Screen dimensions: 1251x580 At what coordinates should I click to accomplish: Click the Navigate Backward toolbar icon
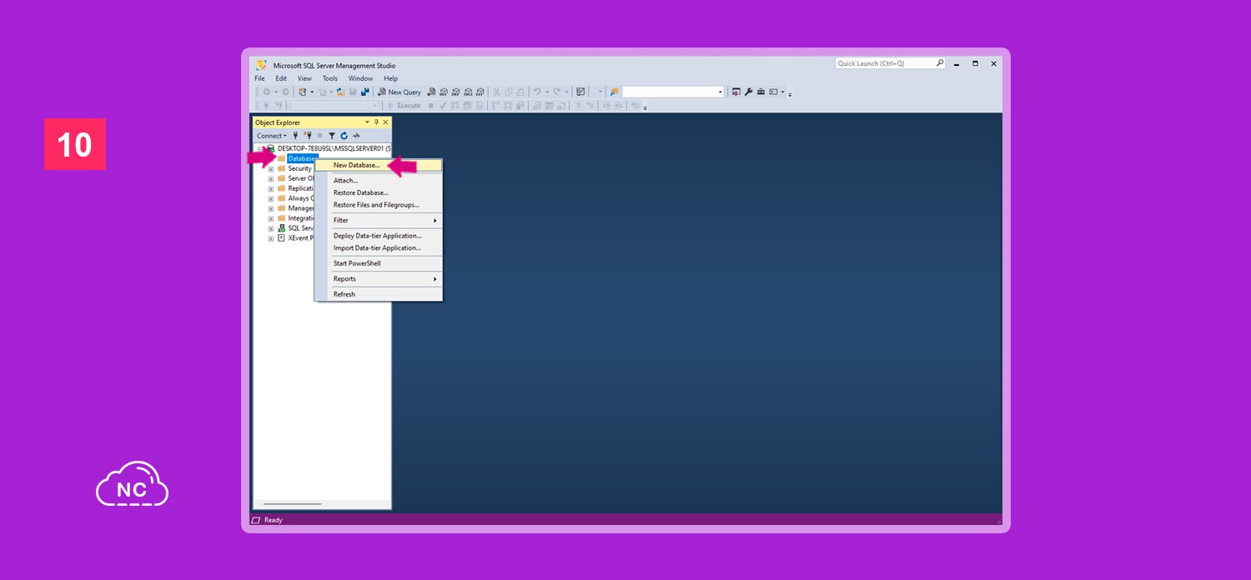click(267, 92)
